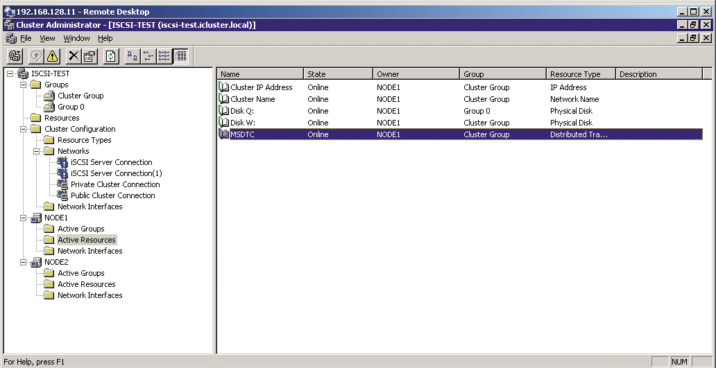This screenshot has height=368, width=716.
Task: Sort the list by Name column header
Action: click(x=261, y=74)
